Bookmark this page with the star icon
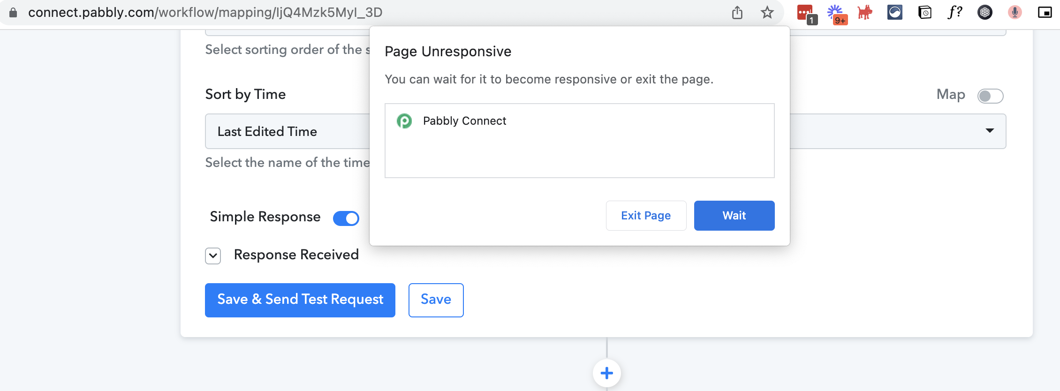This screenshot has width=1060, height=391. 767,13
